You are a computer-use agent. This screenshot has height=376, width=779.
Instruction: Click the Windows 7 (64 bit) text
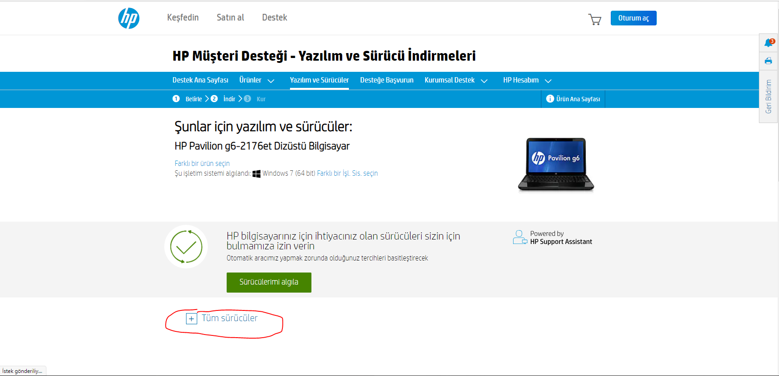coord(289,173)
